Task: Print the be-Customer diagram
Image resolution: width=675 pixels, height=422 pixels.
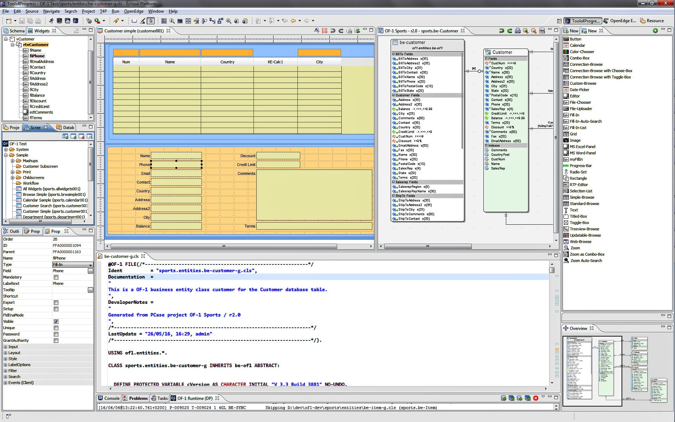Action: [x=518, y=31]
